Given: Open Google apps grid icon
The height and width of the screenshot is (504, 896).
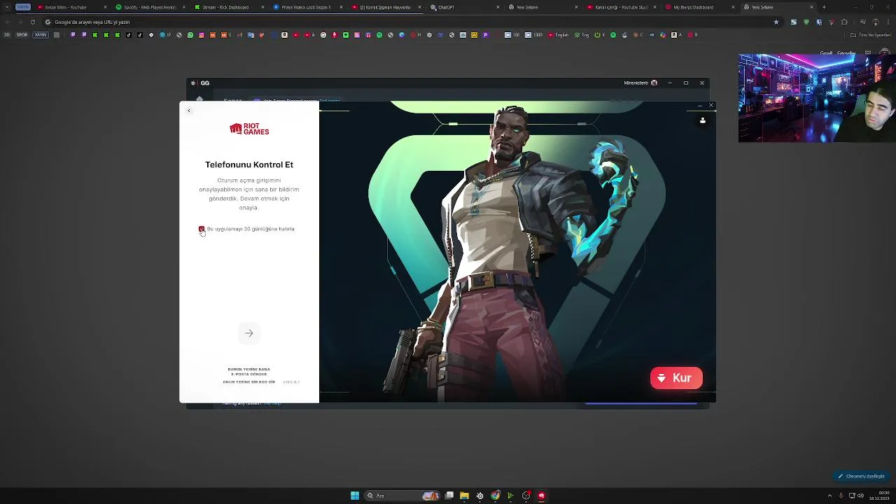Looking at the screenshot, I should [x=868, y=53].
